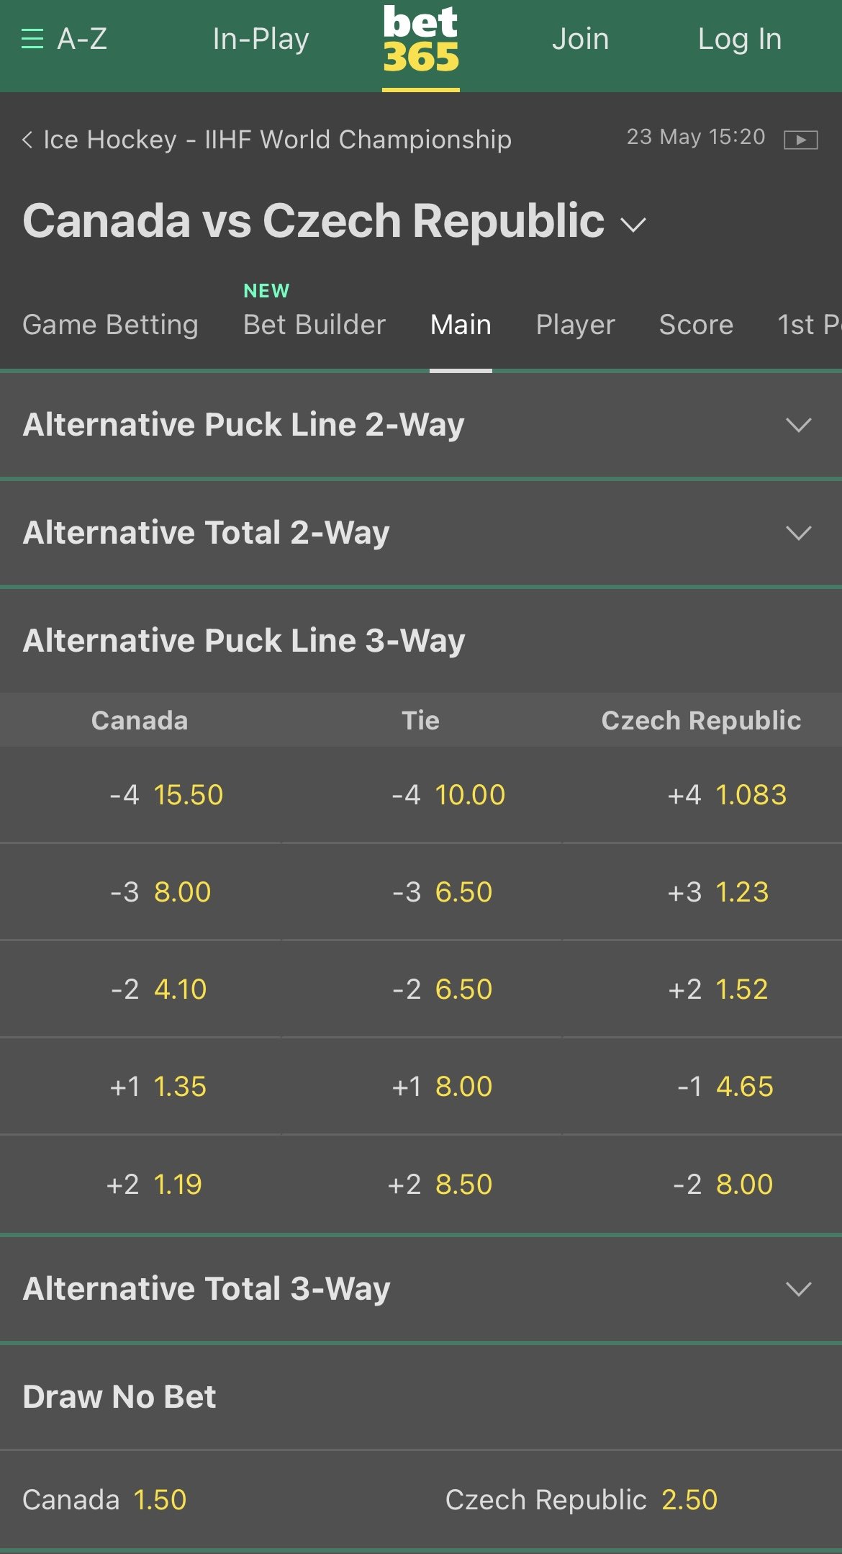Open the In-Play section

click(x=261, y=39)
